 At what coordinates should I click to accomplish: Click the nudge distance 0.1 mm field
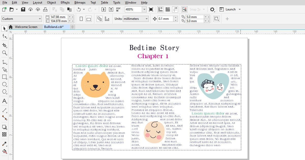coord(165,19)
